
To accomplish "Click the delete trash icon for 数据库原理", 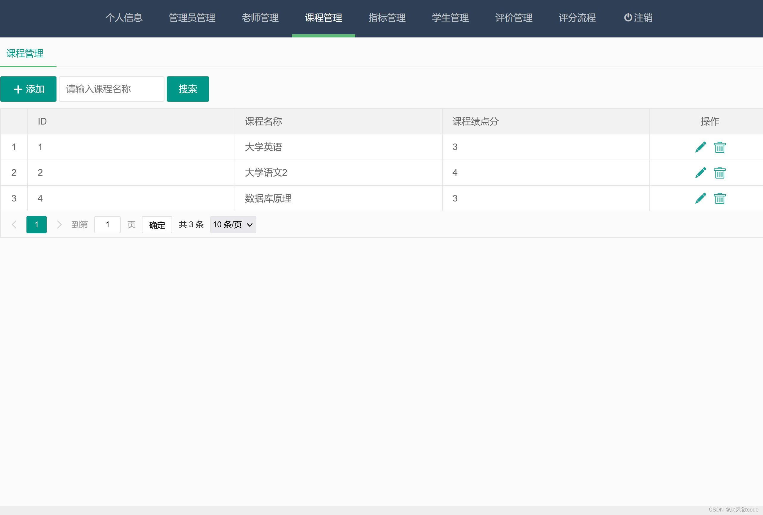I will pos(720,199).
